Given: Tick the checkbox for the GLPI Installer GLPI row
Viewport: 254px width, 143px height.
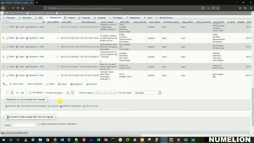Looking at the screenshot, I should point(4,75).
